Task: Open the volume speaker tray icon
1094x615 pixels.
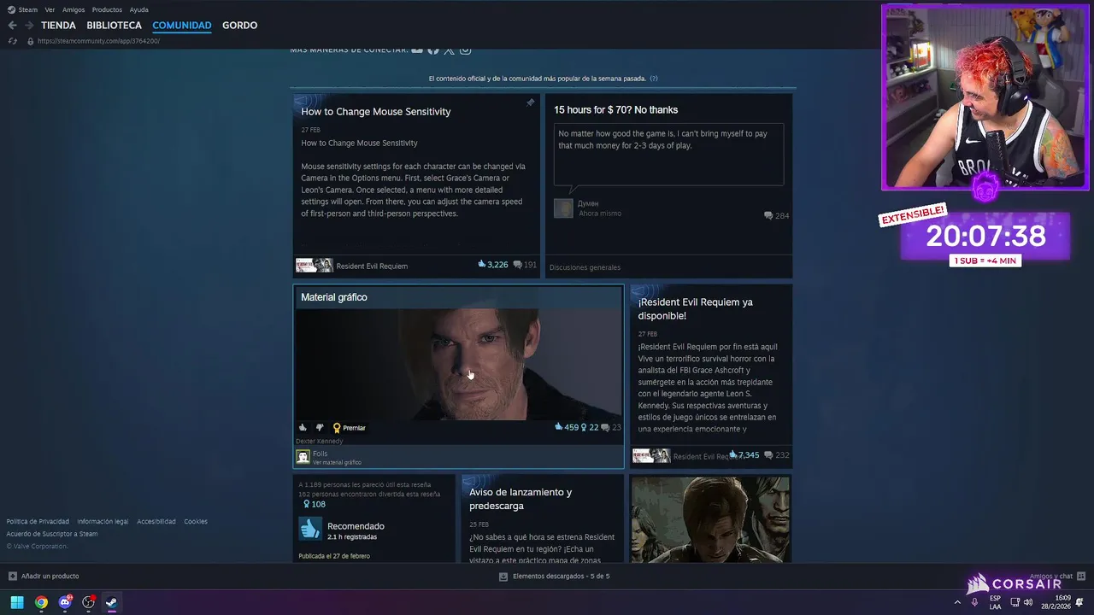Action: [x=1028, y=602]
